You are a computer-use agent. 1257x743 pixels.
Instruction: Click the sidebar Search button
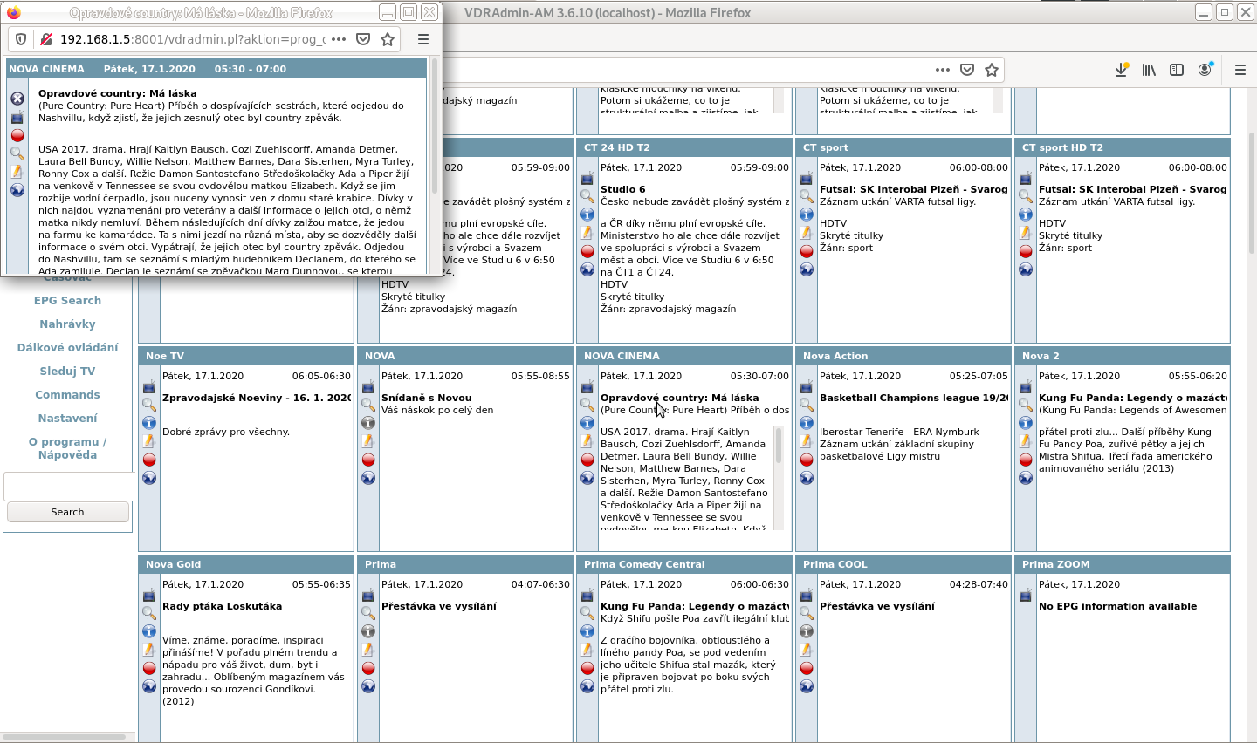pyautogui.click(x=67, y=512)
